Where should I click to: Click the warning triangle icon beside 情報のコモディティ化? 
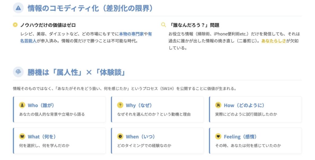click(x=18, y=8)
